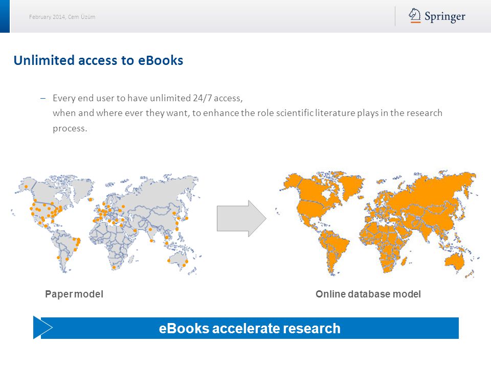Click the 'eBooks accelerate research' banner

[250, 328]
